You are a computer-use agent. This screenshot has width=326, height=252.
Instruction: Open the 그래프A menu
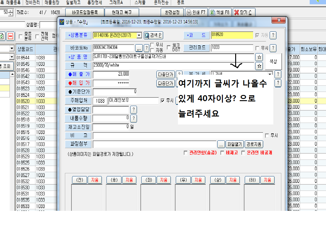click(x=116, y=2)
